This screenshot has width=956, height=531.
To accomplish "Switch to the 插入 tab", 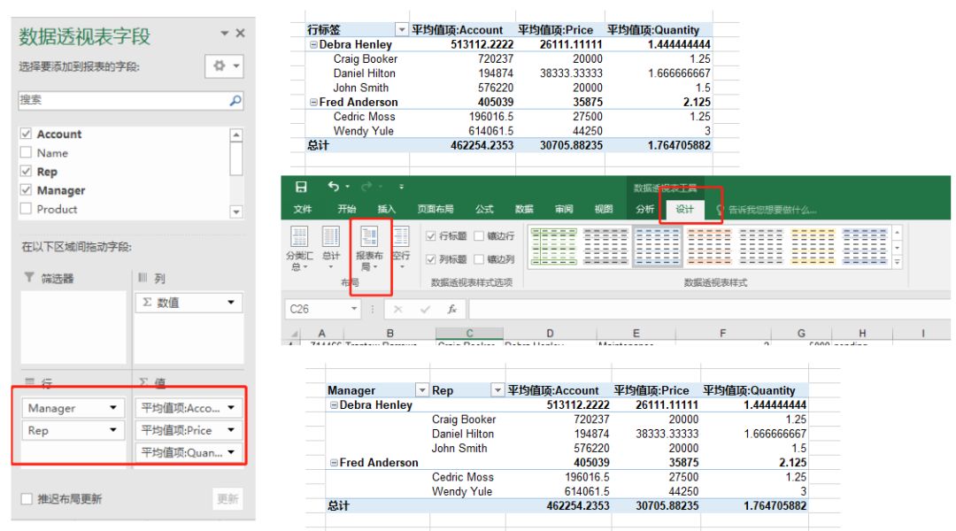I will pyautogui.click(x=387, y=209).
